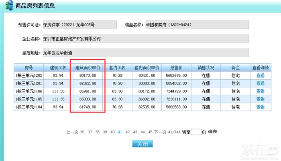Click the 转至 page number input box
281x161 pixels.
[196, 132]
